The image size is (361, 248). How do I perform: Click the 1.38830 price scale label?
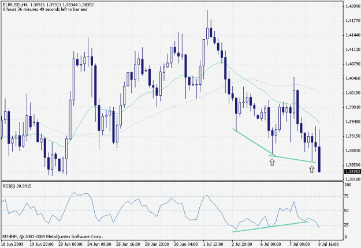(x=352, y=151)
